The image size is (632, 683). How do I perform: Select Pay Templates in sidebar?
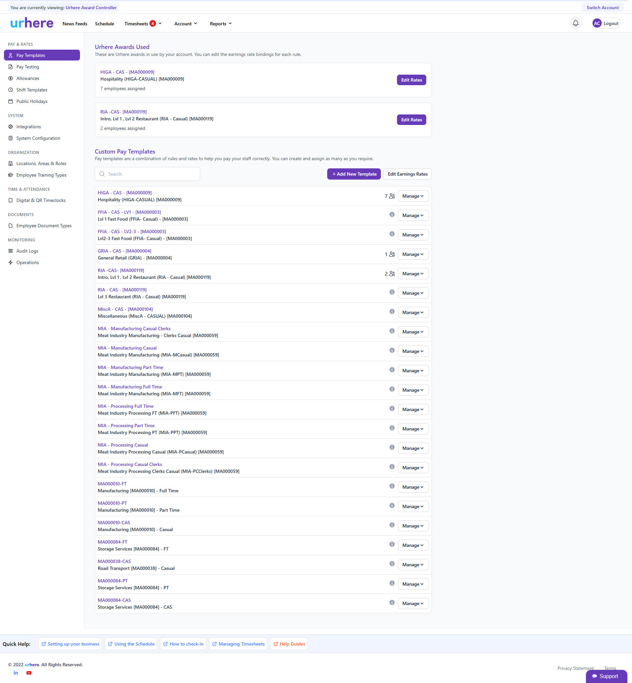point(42,55)
